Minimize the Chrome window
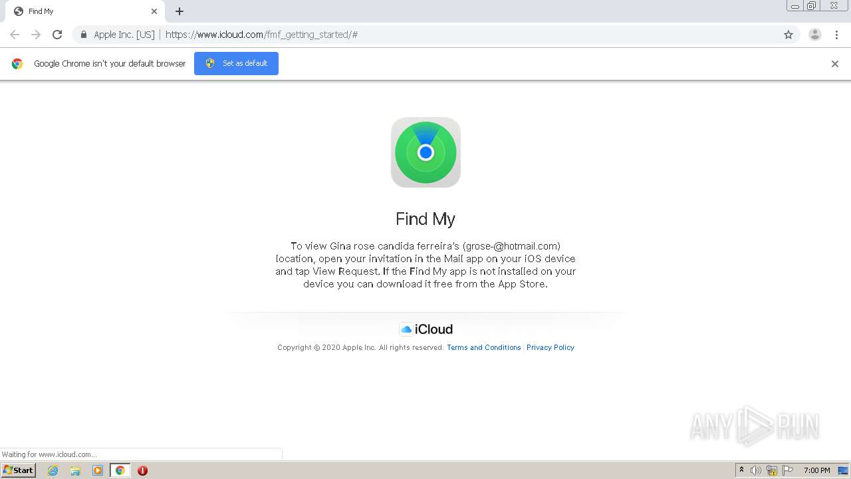 tap(795, 6)
